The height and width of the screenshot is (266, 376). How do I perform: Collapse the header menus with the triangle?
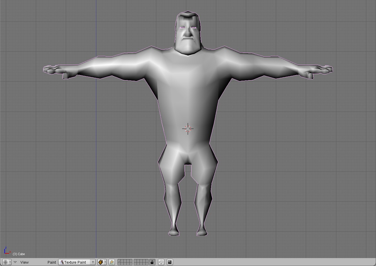[x=15, y=262]
